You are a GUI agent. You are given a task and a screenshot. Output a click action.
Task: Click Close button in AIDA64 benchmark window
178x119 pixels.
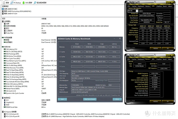[117, 99]
